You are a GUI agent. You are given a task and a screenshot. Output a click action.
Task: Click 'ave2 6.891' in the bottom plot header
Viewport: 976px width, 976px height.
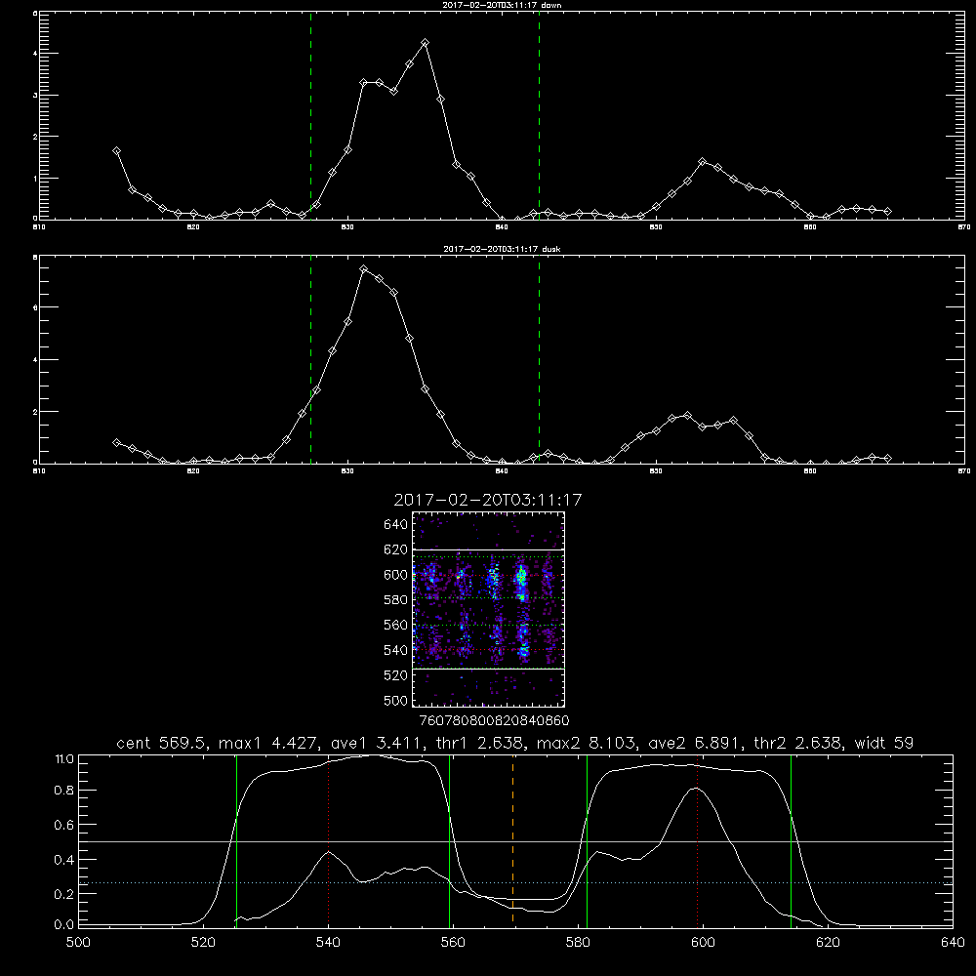point(694,743)
